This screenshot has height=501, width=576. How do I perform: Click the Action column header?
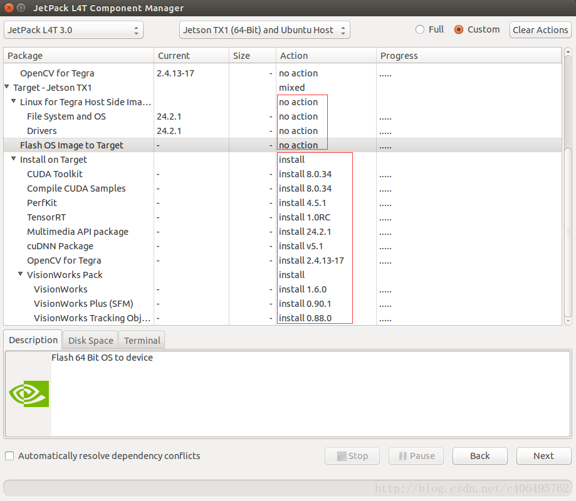(326, 56)
